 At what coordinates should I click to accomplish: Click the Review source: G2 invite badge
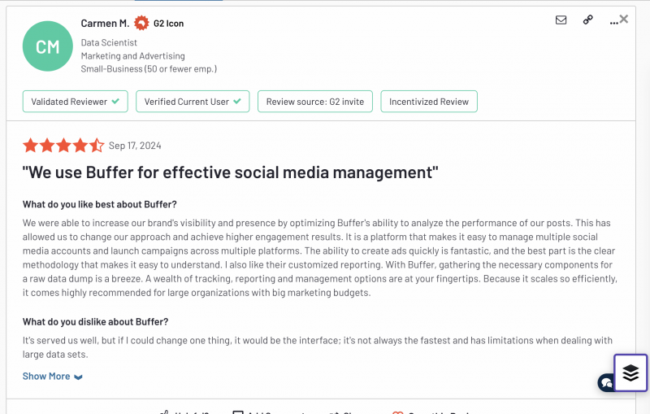(315, 102)
